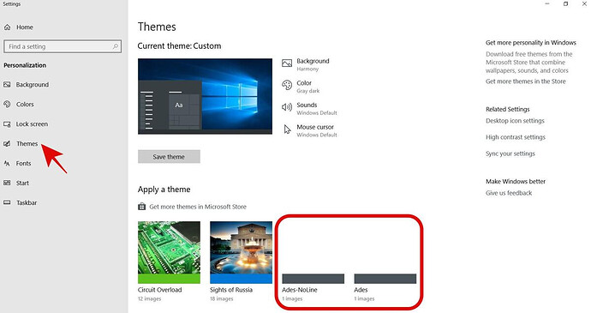
Task: Click the Find a setting field
Action: [63, 46]
